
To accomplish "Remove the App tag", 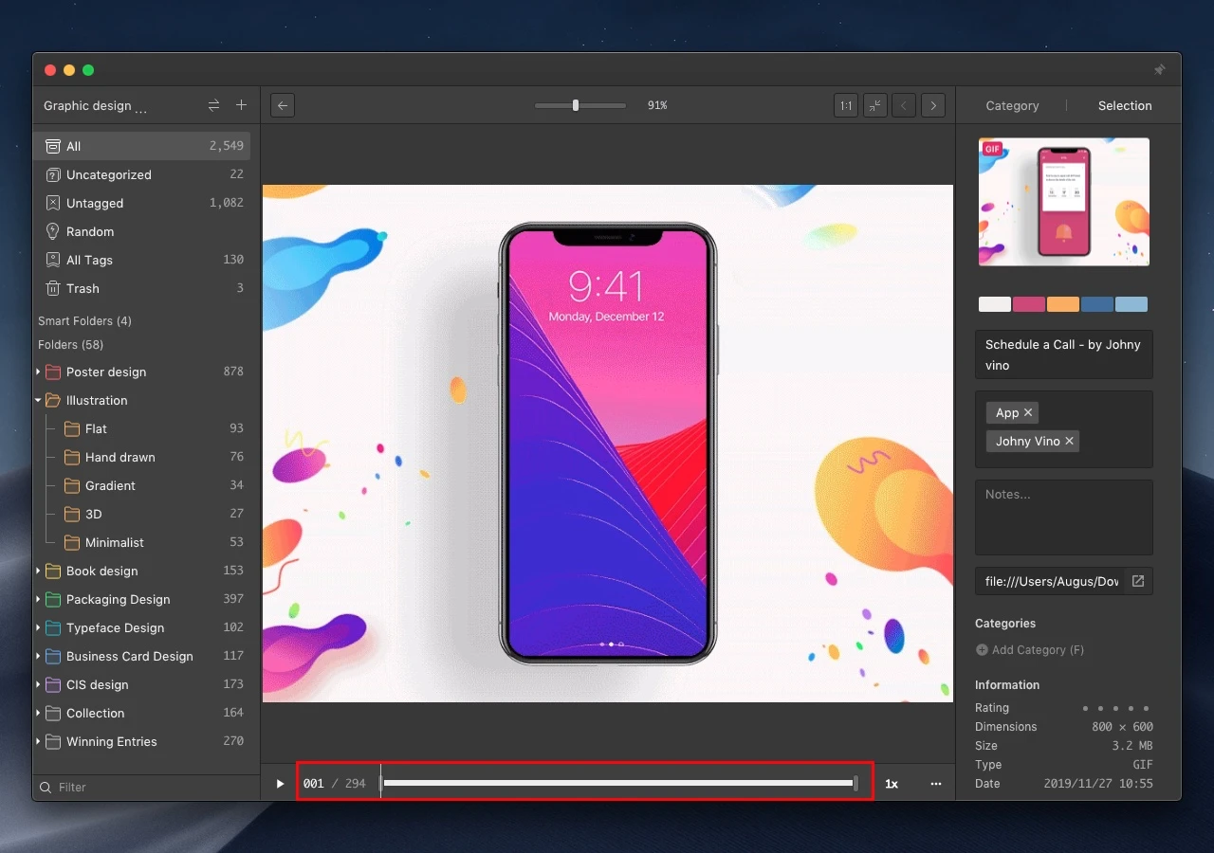I will [x=1026, y=412].
